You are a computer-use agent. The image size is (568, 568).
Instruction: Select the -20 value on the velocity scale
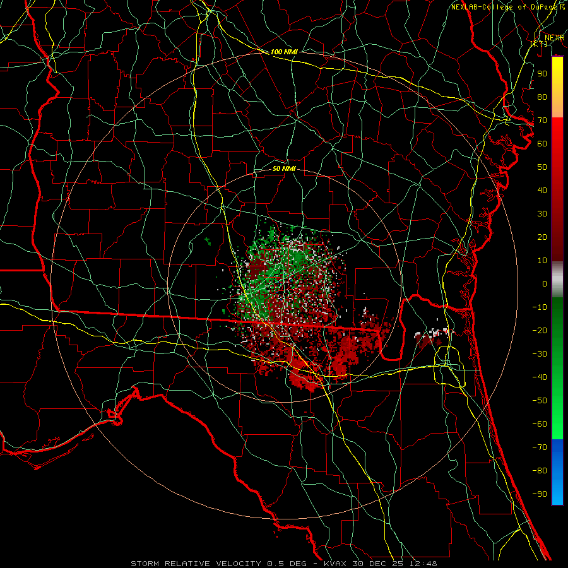540,330
